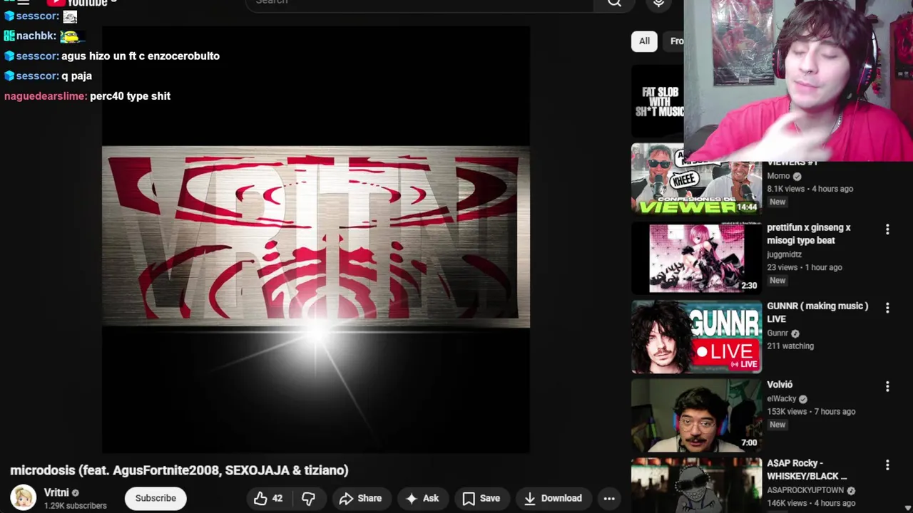Open the A$AP Rocky WHISKEY thumbnail
This screenshot has width=913, height=513.
(x=696, y=485)
